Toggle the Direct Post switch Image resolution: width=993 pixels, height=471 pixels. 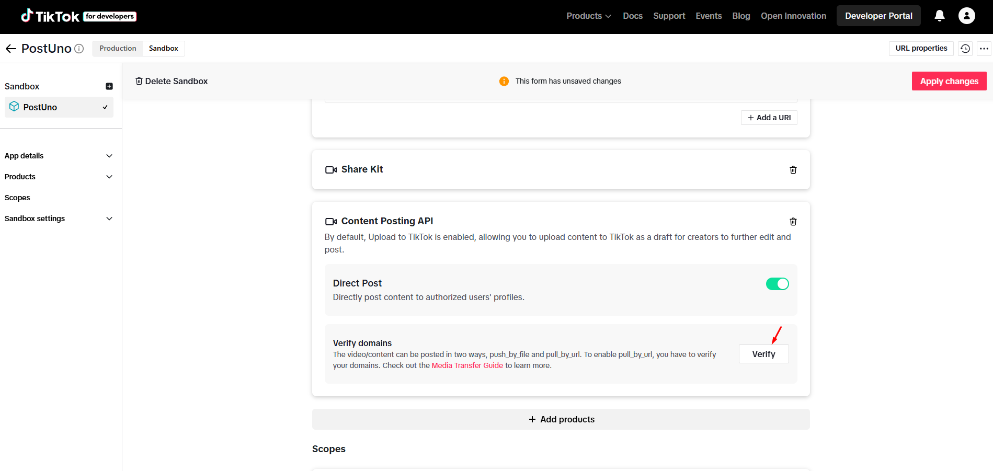pos(777,284)
